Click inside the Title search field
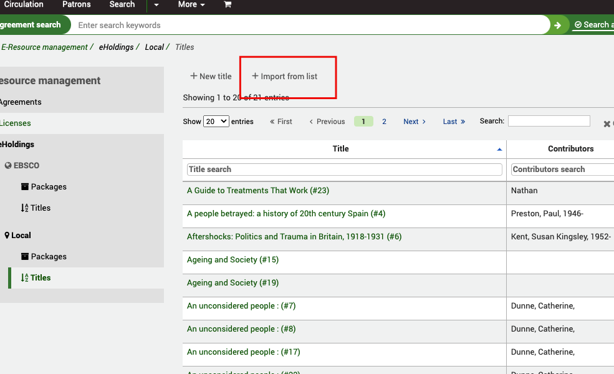The height and width of the screenshot is (374, 614). click(x=343, y=169)
